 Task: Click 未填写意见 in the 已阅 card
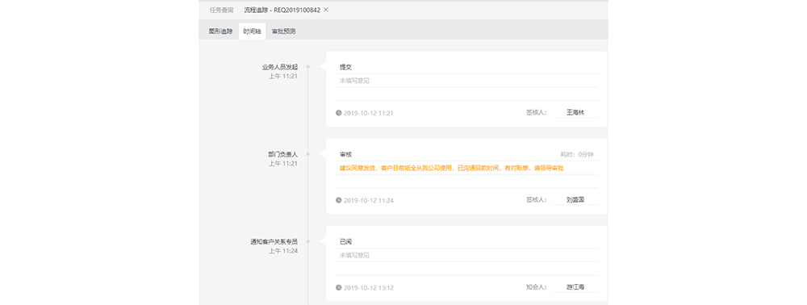[x=354, y=255]
